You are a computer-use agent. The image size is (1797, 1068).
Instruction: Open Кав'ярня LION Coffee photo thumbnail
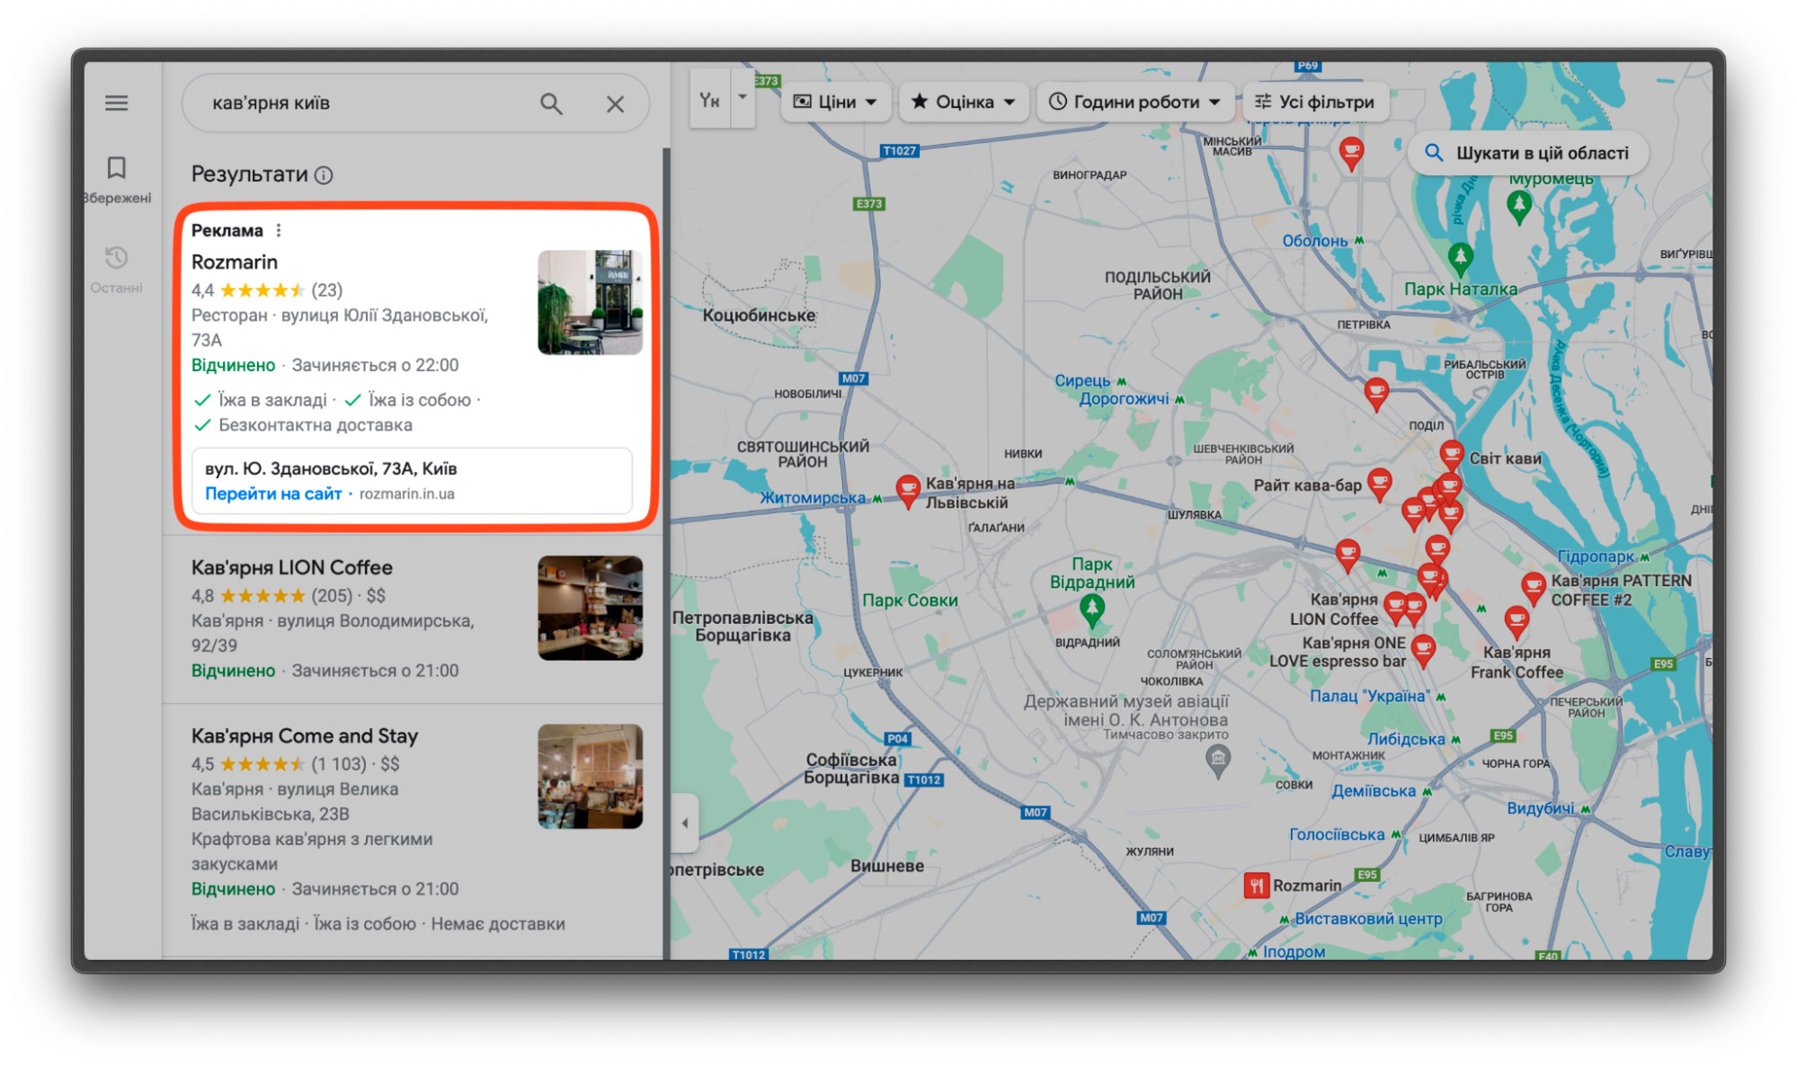pyautogui.click(x=590, y=609)
